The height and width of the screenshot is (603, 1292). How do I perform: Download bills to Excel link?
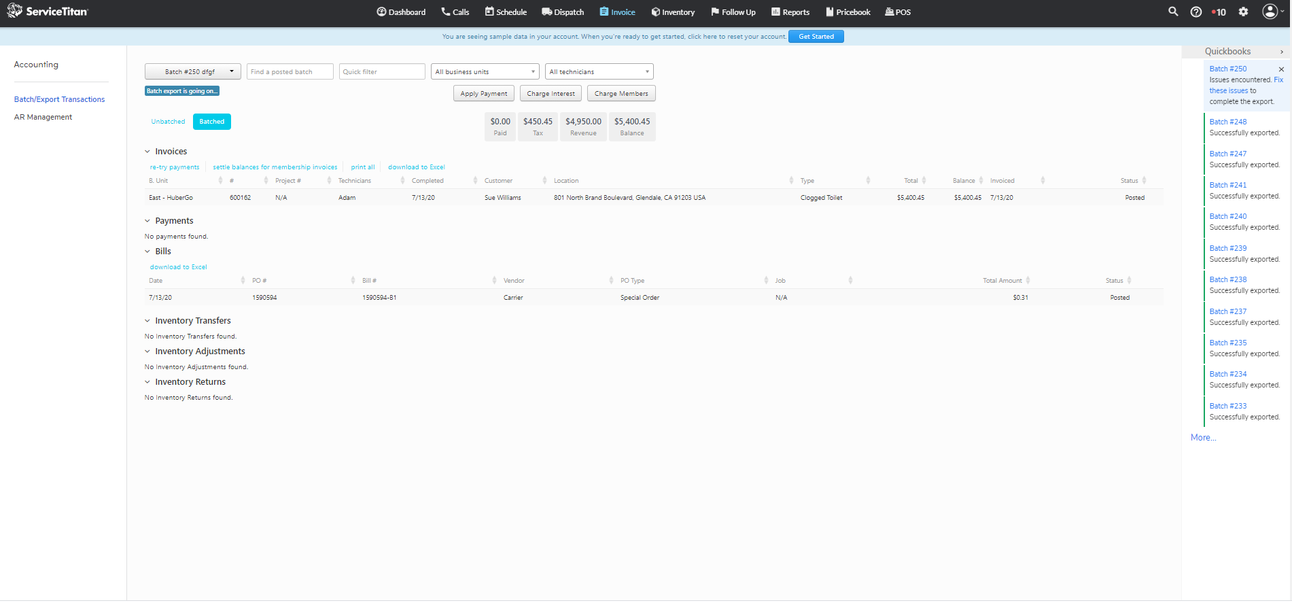coord(178,267)
